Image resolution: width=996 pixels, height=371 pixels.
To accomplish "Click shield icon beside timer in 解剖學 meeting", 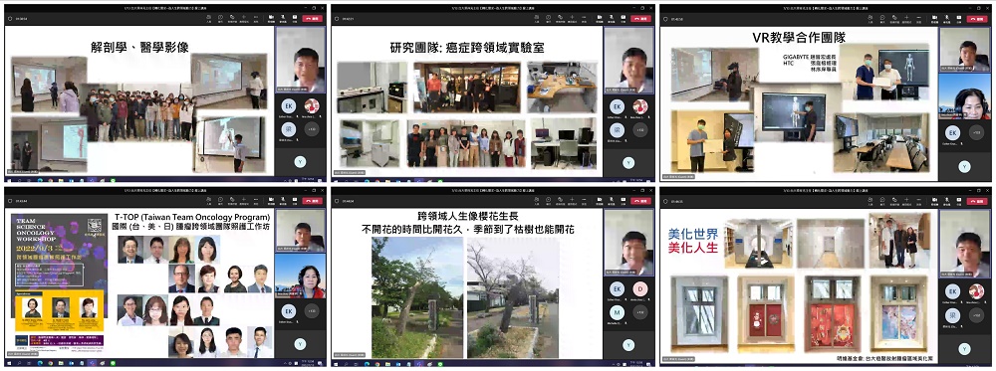I will click(9, 18).
